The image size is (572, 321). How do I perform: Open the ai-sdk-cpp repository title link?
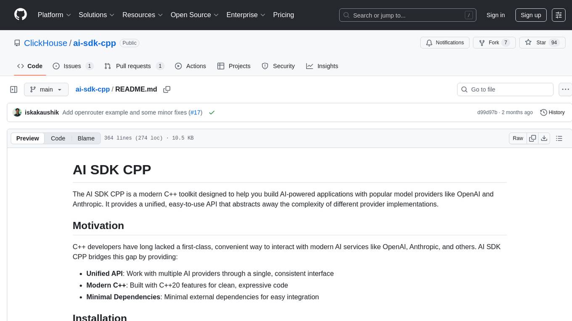(95, 43)
